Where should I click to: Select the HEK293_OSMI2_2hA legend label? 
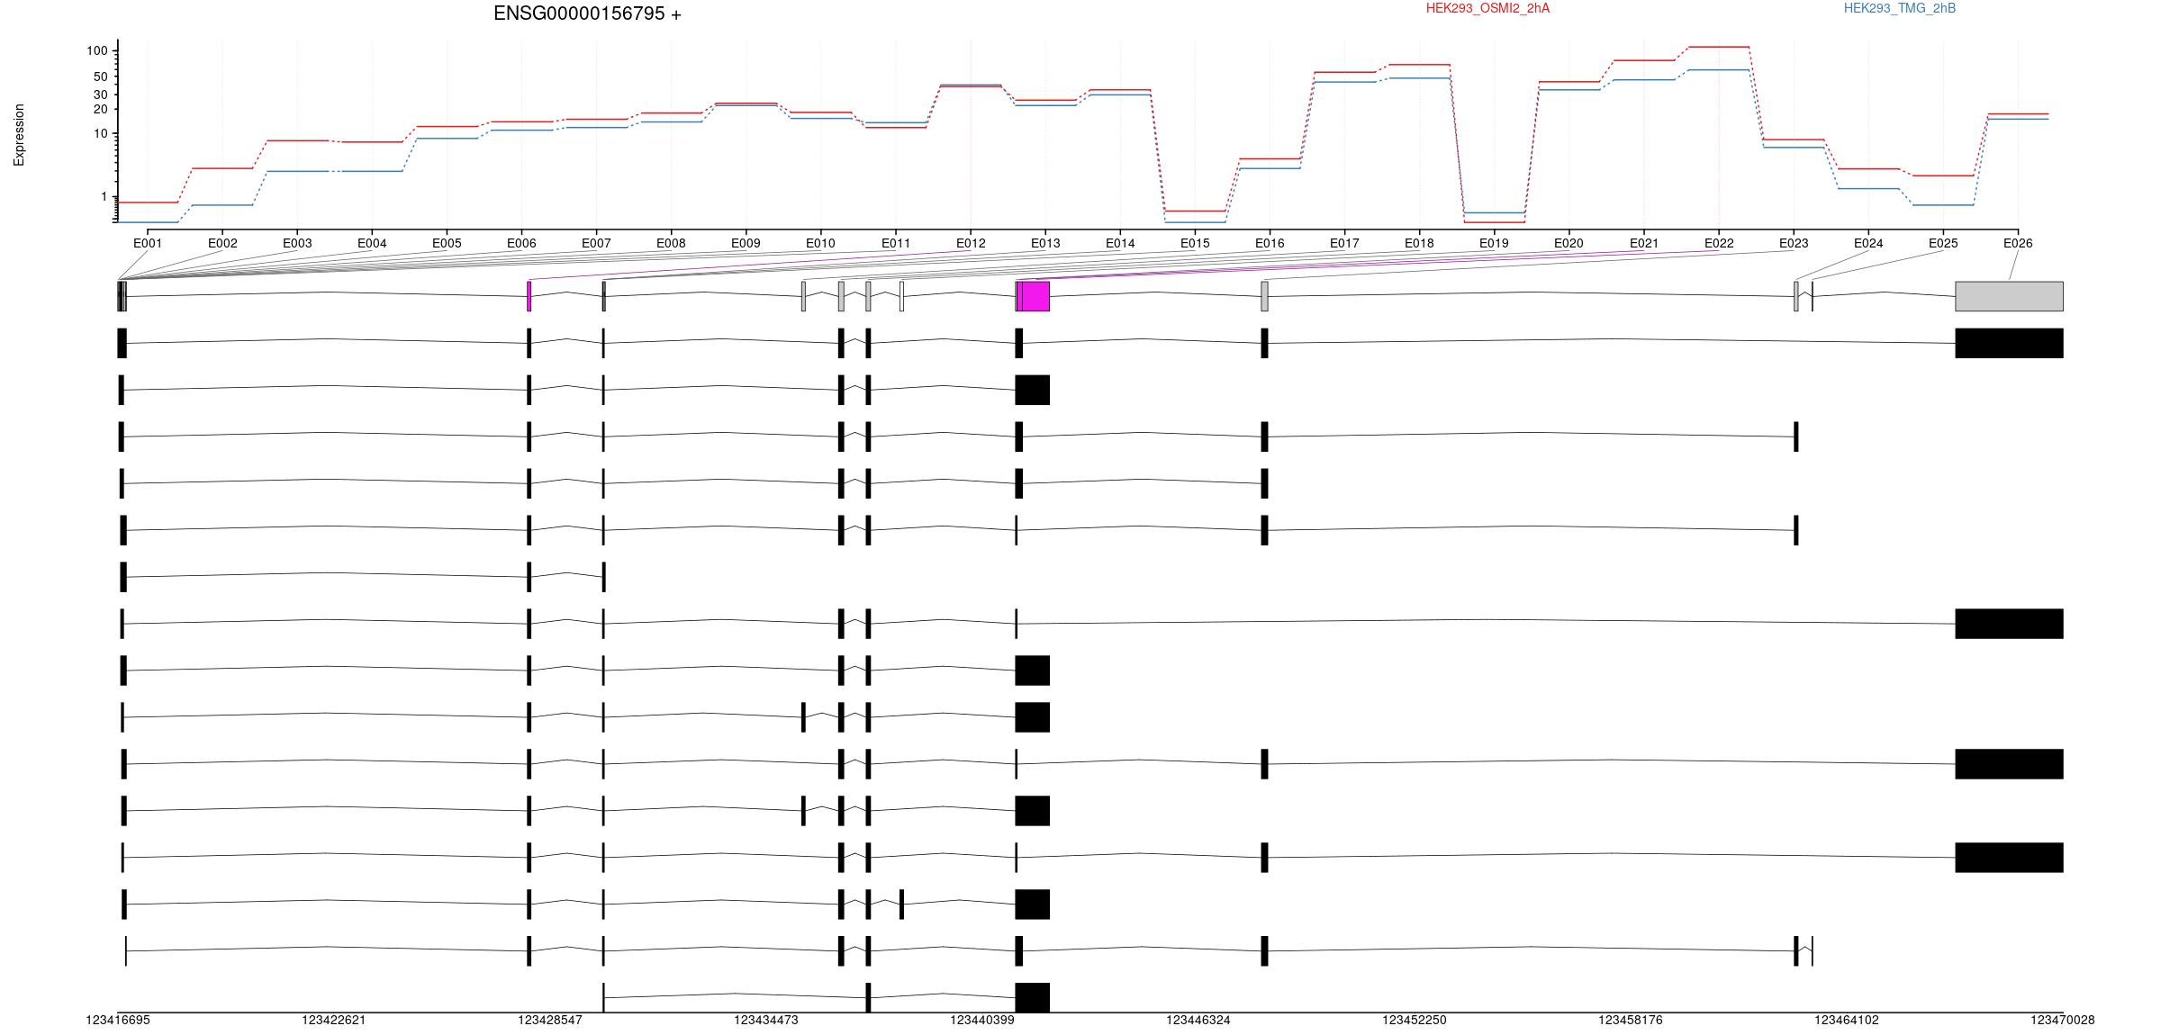(x=1487, y=8)
